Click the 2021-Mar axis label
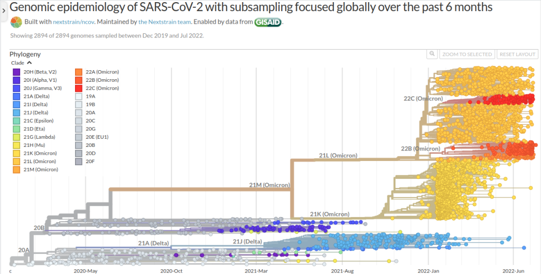Viewport: 541px width, 274px height. (256, 271)
